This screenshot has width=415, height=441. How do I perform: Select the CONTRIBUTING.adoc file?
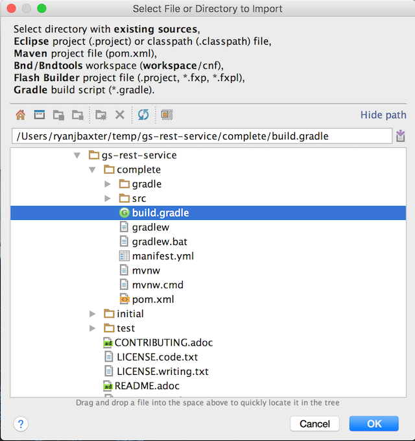click(x=163, y=342)
